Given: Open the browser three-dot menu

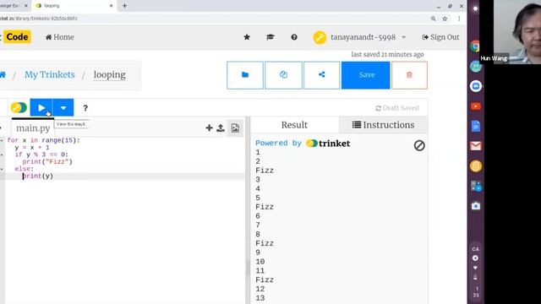Looking at the screenshot, I should click(459, 19).
